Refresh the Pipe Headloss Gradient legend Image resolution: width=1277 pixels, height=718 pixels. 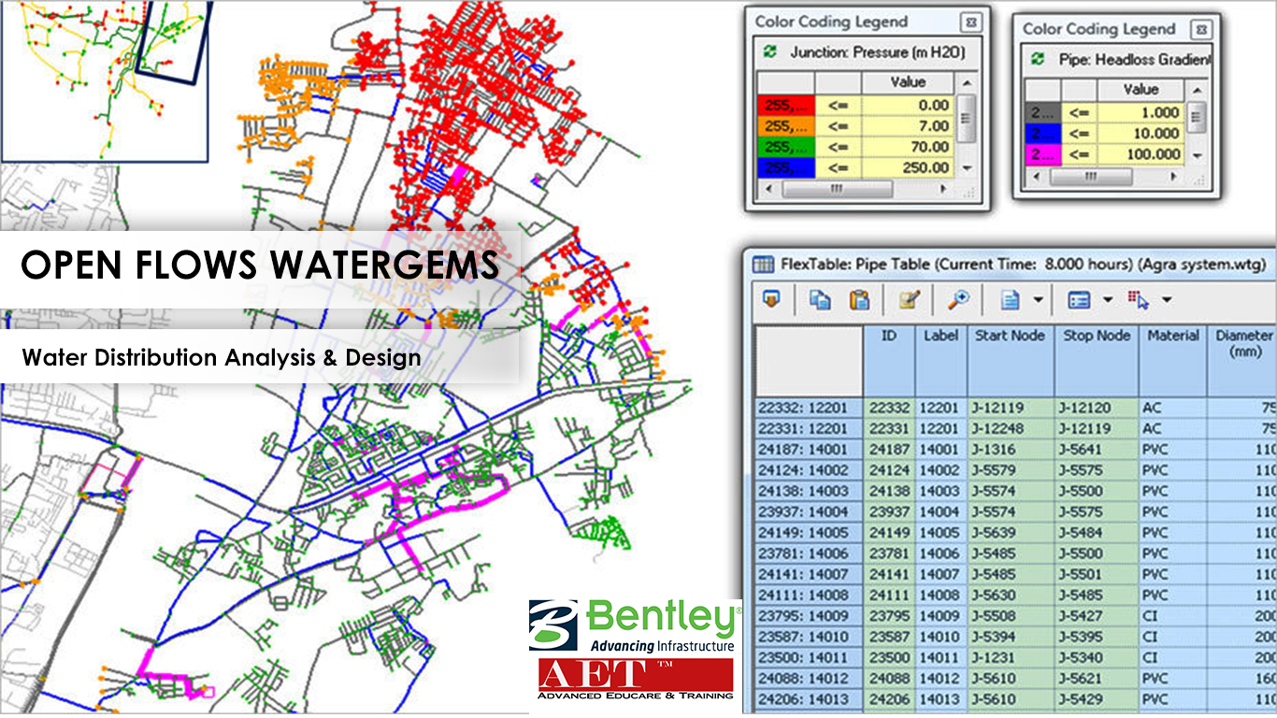(1038, 59)
